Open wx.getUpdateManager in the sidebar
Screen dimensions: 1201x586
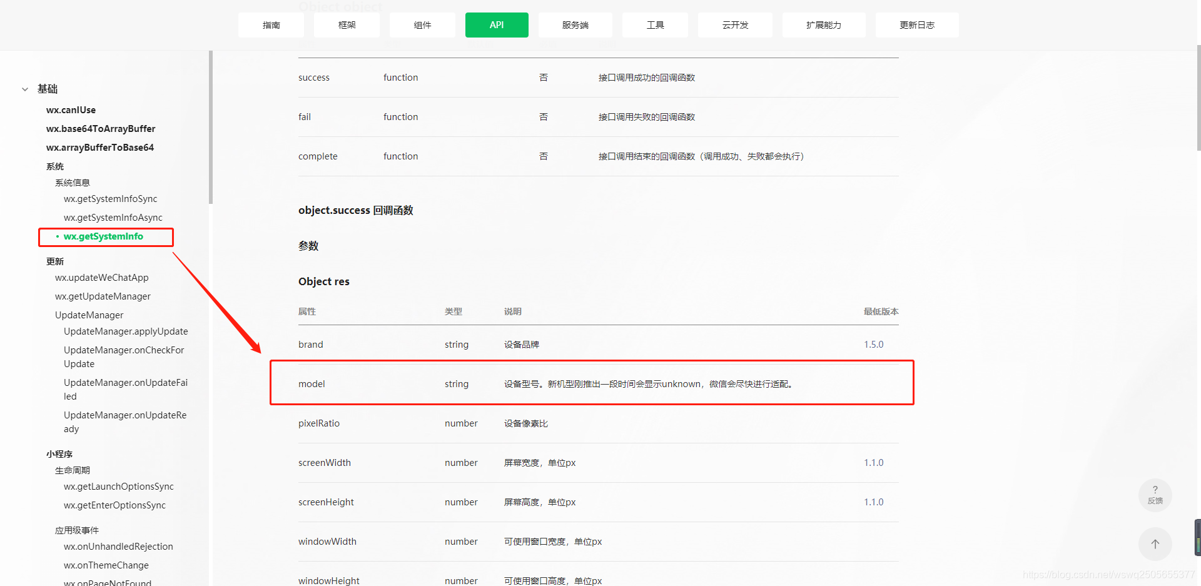(x=103, y=296)
